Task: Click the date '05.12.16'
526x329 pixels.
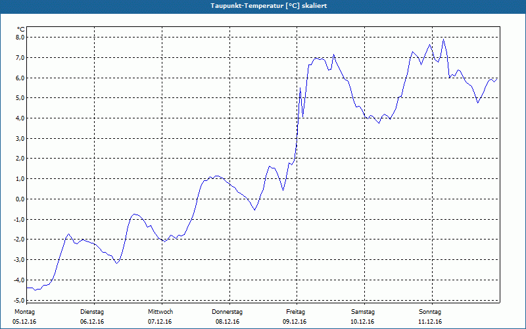Action: coord(24,322)
